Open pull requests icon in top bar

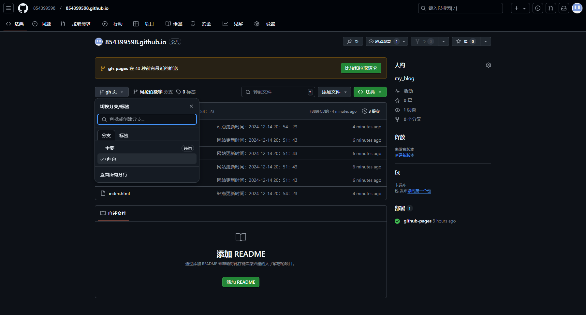coord(551,8)
